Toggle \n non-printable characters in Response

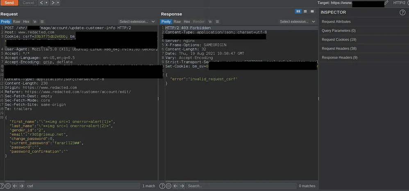[210, 22]
